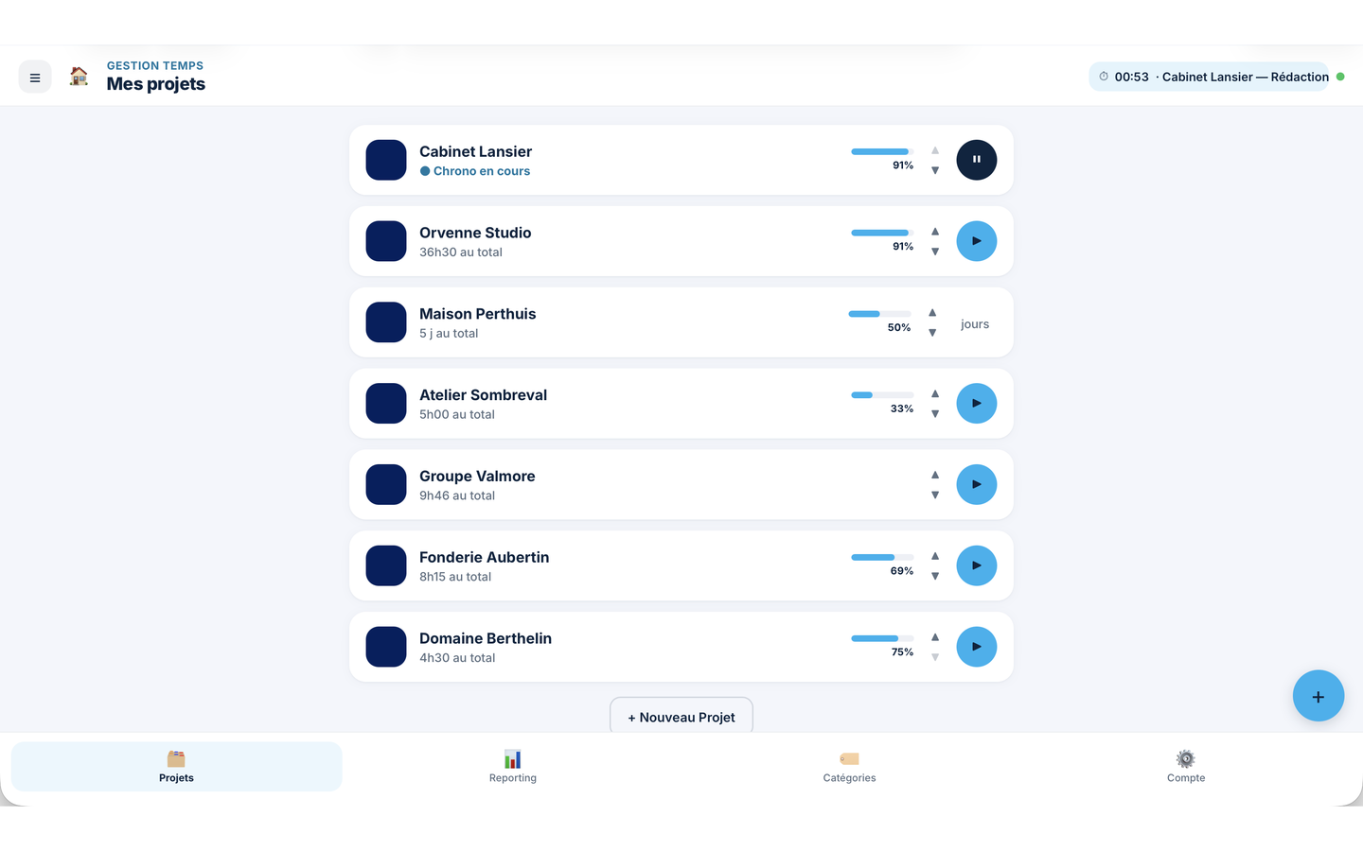The height and width of the screenshot is (851, 1363).
Task: Move Maison Perthuis down in list
Action: (x=932, y=333)
